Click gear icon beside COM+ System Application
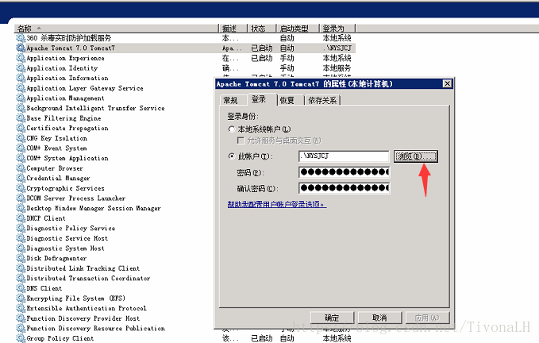The width and height of the screenshot is (539, 343). tap(21, 158)
